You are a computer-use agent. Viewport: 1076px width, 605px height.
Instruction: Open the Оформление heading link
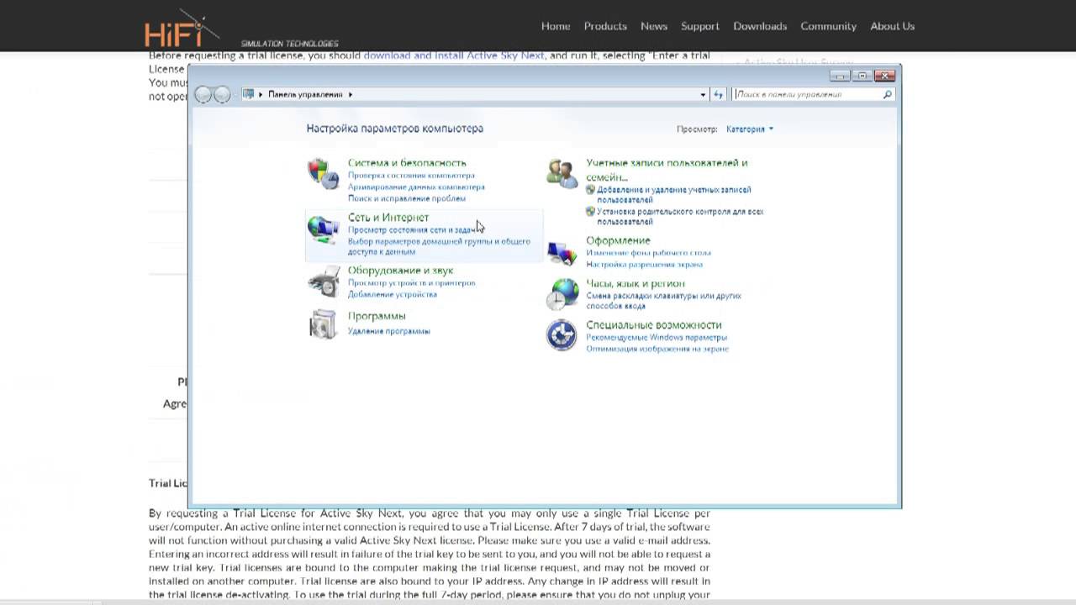(x=618, y=240)
